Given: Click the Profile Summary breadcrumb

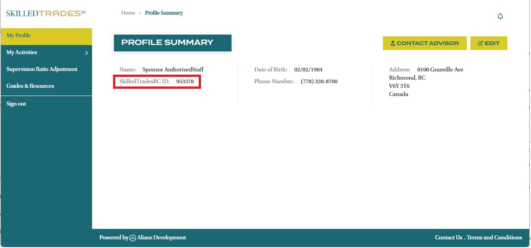Looking at the screenshot, I should point(164,13).
